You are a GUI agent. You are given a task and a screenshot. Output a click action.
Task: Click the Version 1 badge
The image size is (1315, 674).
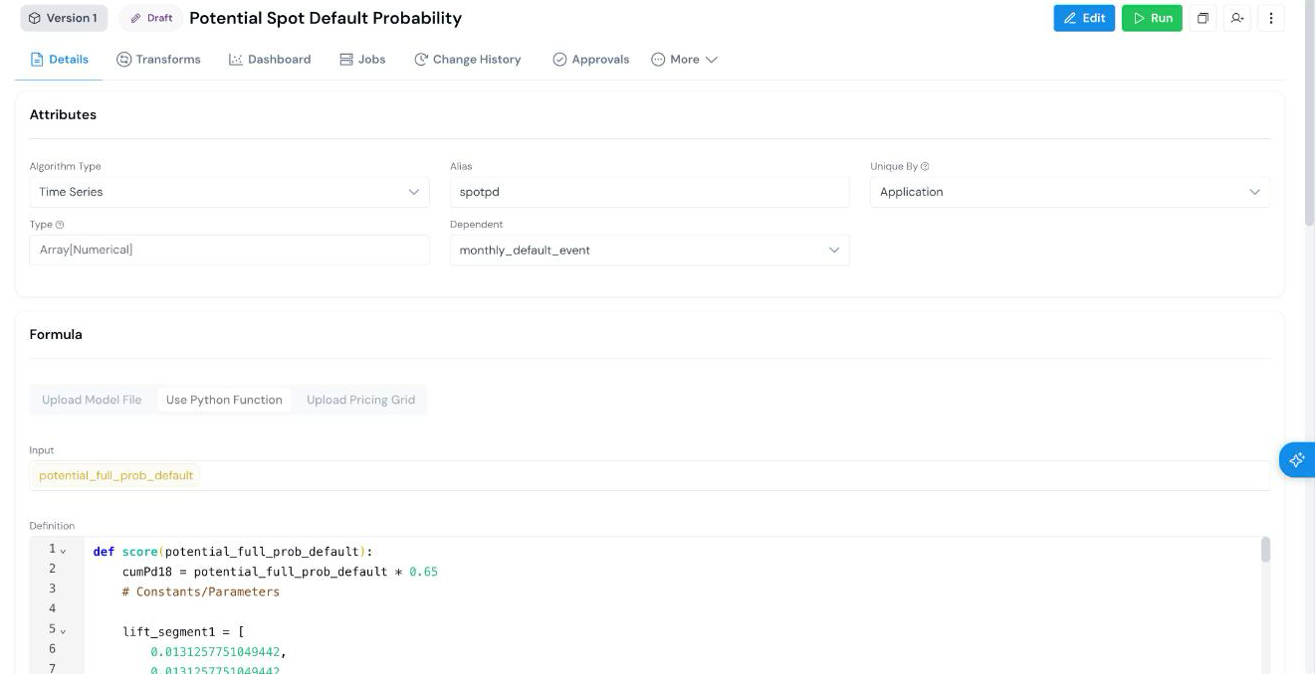coord(63,18)
